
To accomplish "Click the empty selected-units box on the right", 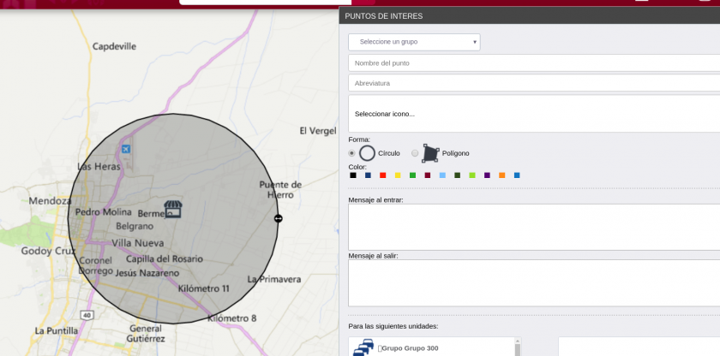I will tap(639, 347).
